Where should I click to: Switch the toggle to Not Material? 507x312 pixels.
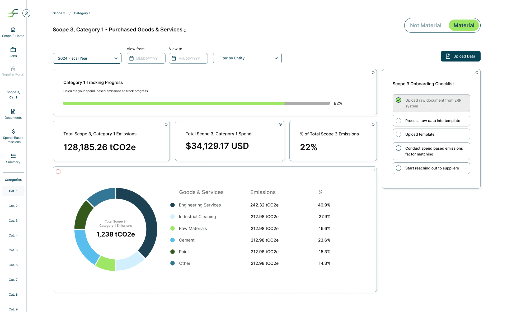pos(425,25)
